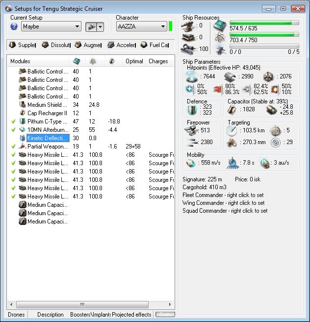310x322 pixels.
Task: Open the Current Setup dropdown showing Maybe
Action: (51, 26)
